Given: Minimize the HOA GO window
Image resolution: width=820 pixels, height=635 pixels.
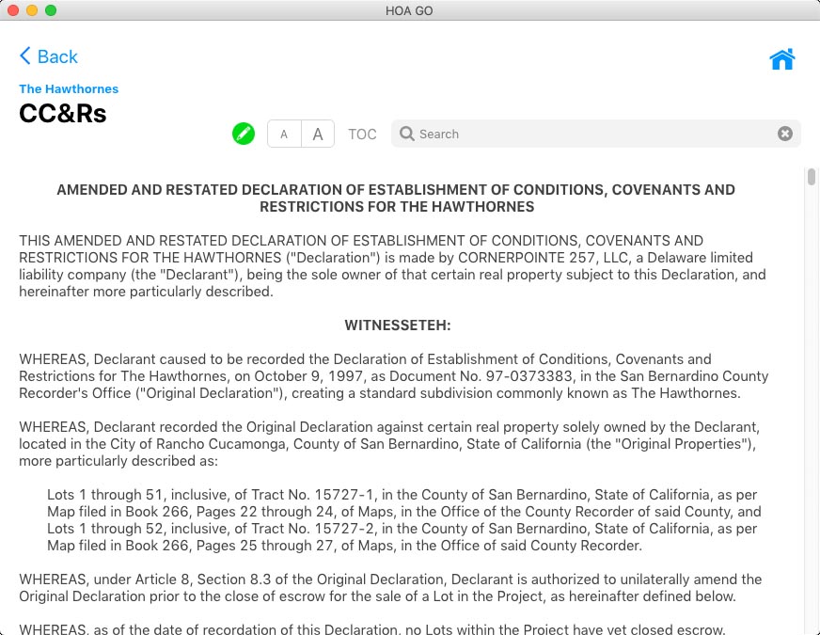Looking at the screenshot, I should (31, 10).
